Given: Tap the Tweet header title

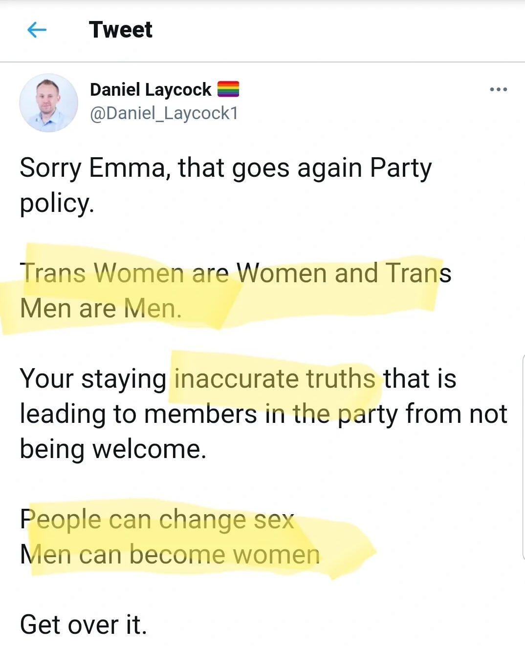Looking at the screenshot, I should pos(121,30).
